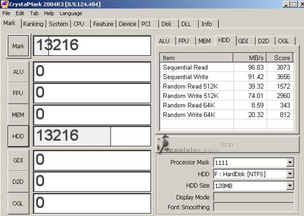304x216 pixels.
Task: Click the total Mark score bar 13216
Action: [x=92, y=46]
